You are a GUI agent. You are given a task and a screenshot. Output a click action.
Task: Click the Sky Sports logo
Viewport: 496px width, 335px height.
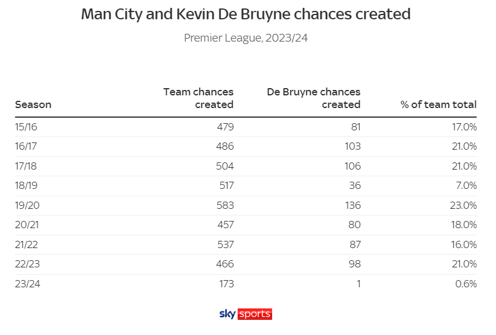pyautogui.click(x=246, y=314)
